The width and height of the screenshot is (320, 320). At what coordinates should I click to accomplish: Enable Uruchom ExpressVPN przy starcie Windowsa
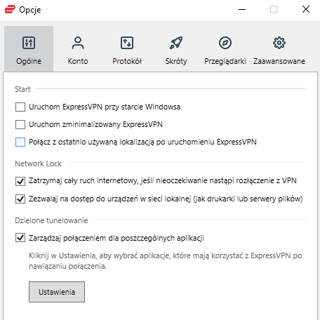tap(20, 107)
